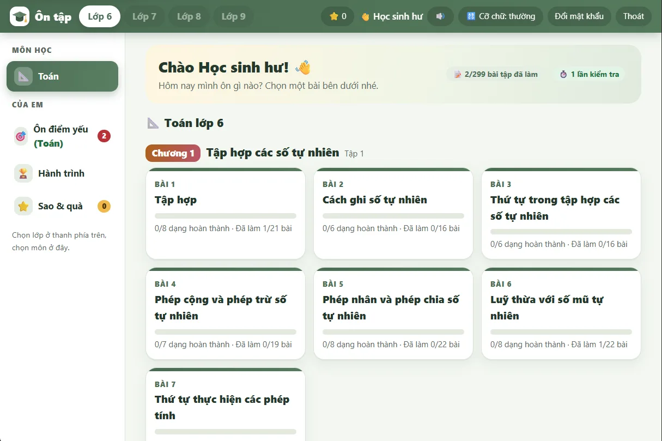
Task: Log out with the Thoát button
Action: [634, 16]
